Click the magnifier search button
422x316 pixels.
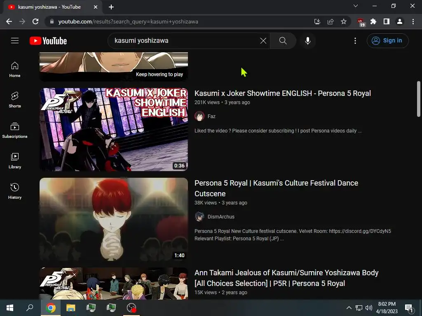tap(283, 41)
